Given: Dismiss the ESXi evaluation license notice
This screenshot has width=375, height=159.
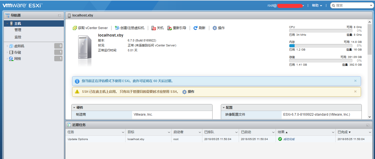Looking at the screenshot, I should [x=355, y=81].
